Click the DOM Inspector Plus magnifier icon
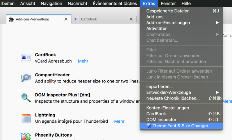The image size is (232, 140). point(26,98)
